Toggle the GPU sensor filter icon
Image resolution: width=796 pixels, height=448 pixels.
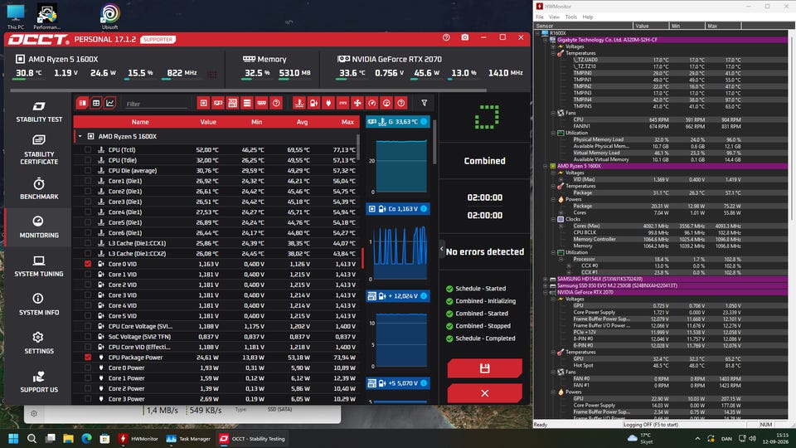point(218,103)
